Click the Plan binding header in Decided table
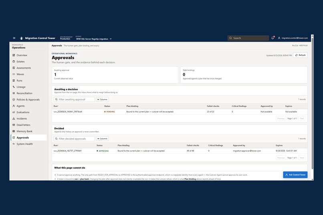Viewport: 323px width, 215px height. pos(123,145)
